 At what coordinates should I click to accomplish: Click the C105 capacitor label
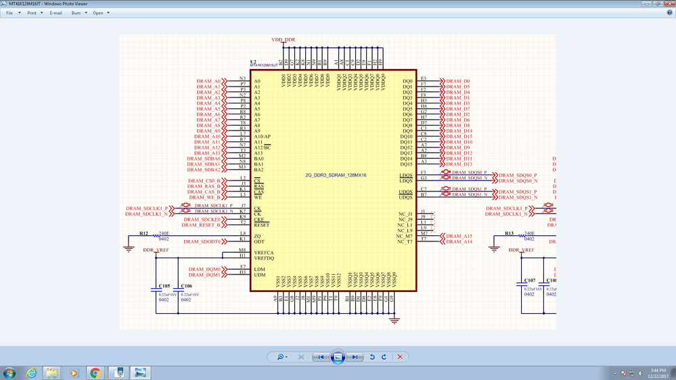pos(164,286)
